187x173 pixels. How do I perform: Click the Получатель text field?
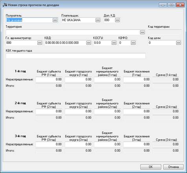click(29, 20)
